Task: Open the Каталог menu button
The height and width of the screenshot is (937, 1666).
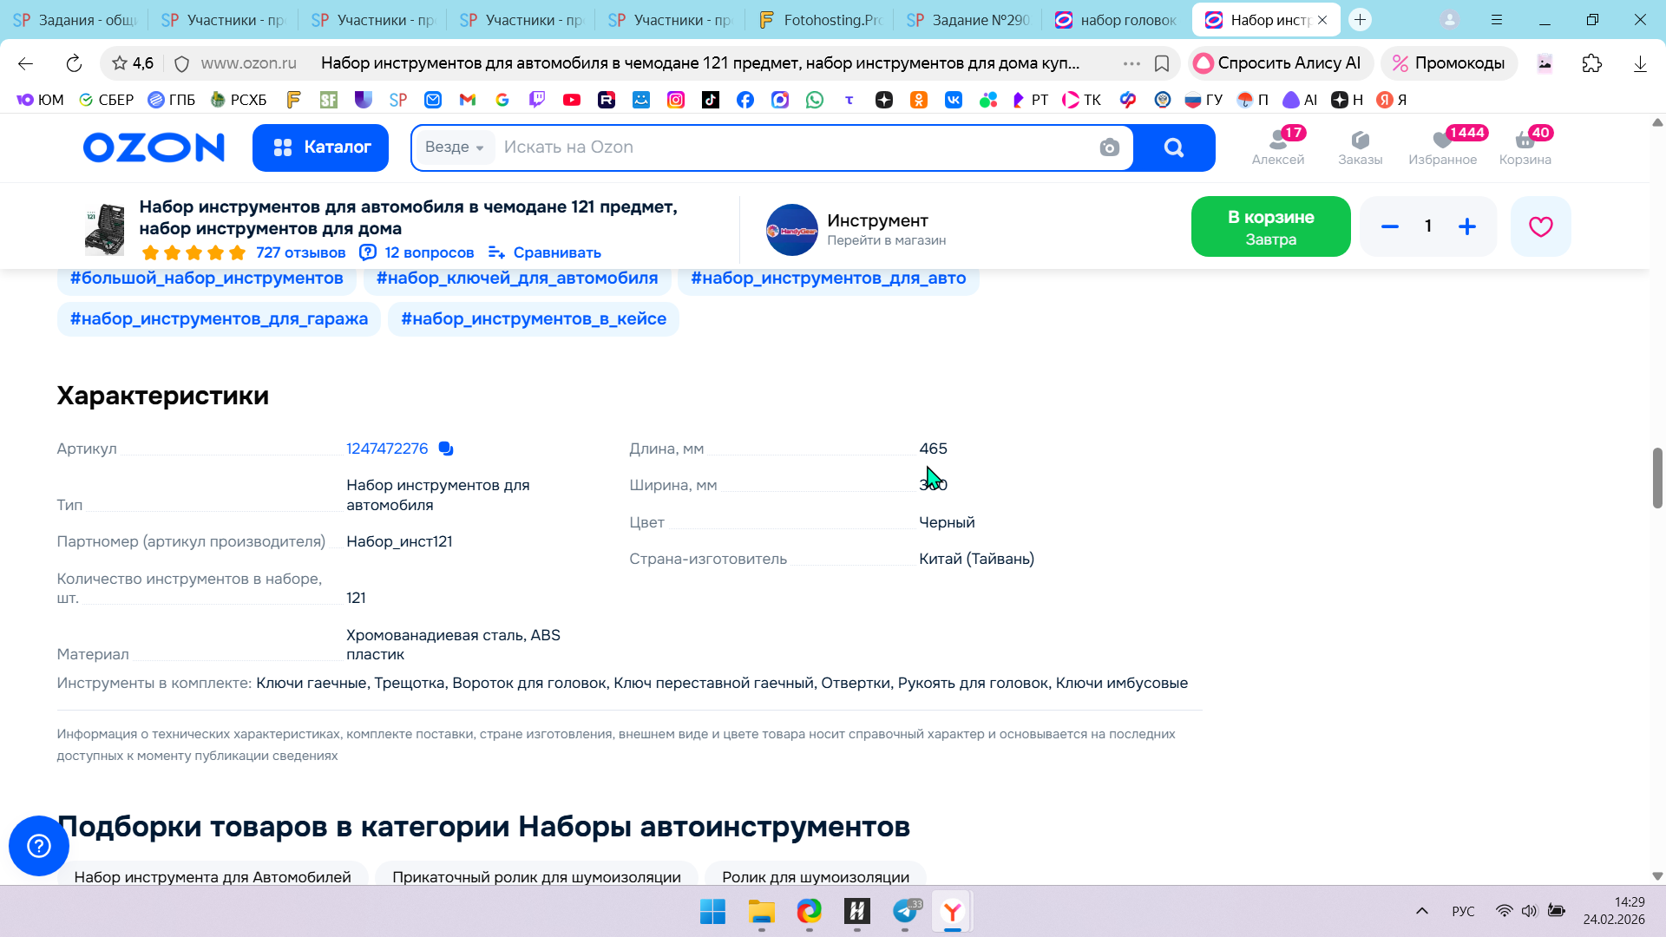Action: tap(320, 147)
